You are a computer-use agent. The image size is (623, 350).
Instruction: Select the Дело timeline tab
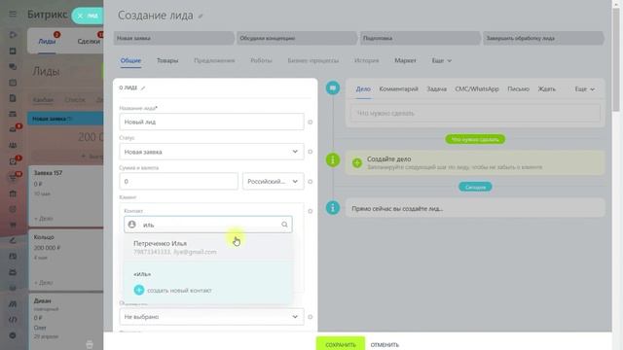click(363, 89)
